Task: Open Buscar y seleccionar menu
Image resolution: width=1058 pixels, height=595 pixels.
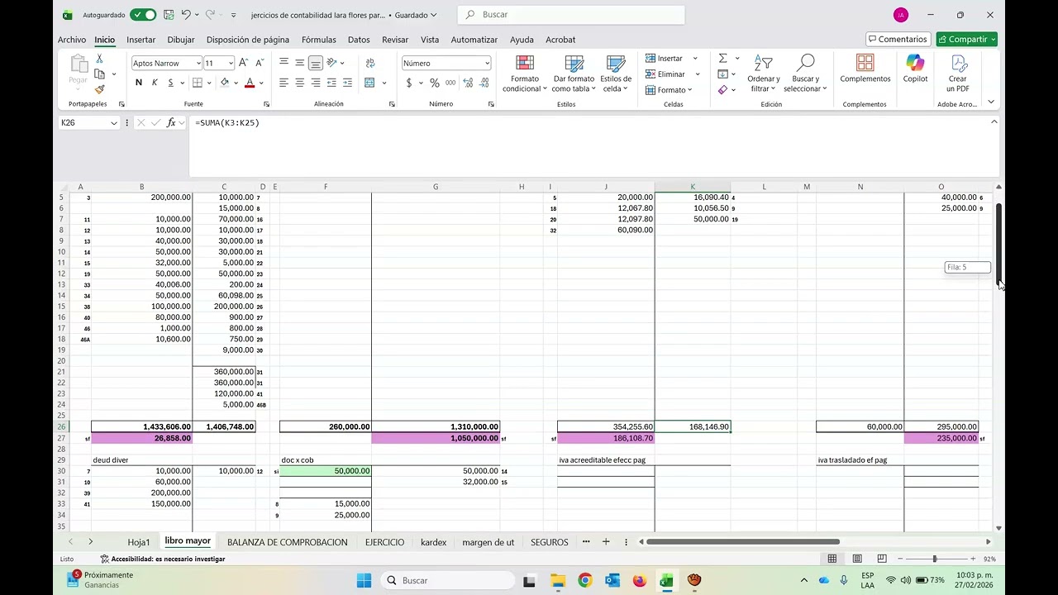Action: tap(804, 74)
